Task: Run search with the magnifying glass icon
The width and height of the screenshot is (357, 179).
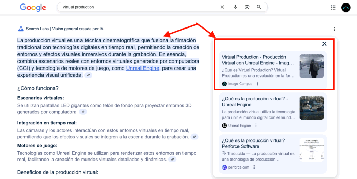Action: pyautogui.click(x=259, y=7)
